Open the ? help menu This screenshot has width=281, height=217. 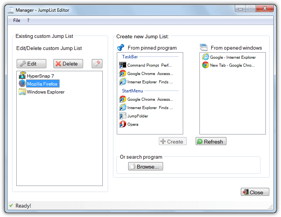tap(28, 20)
